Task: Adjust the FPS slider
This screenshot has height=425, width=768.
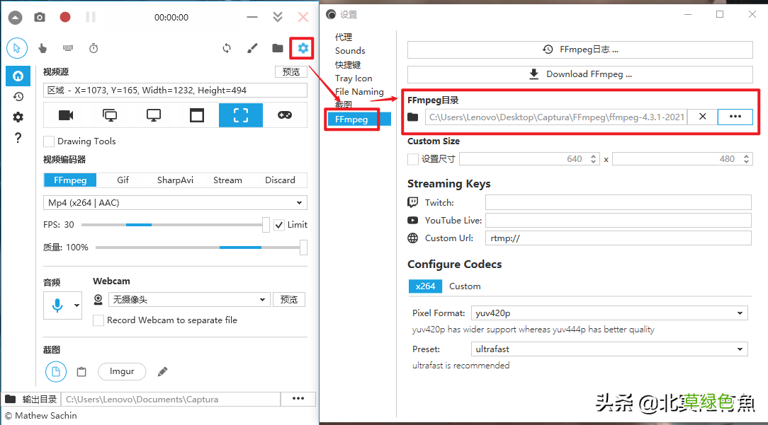Action: tap(175, 225)
